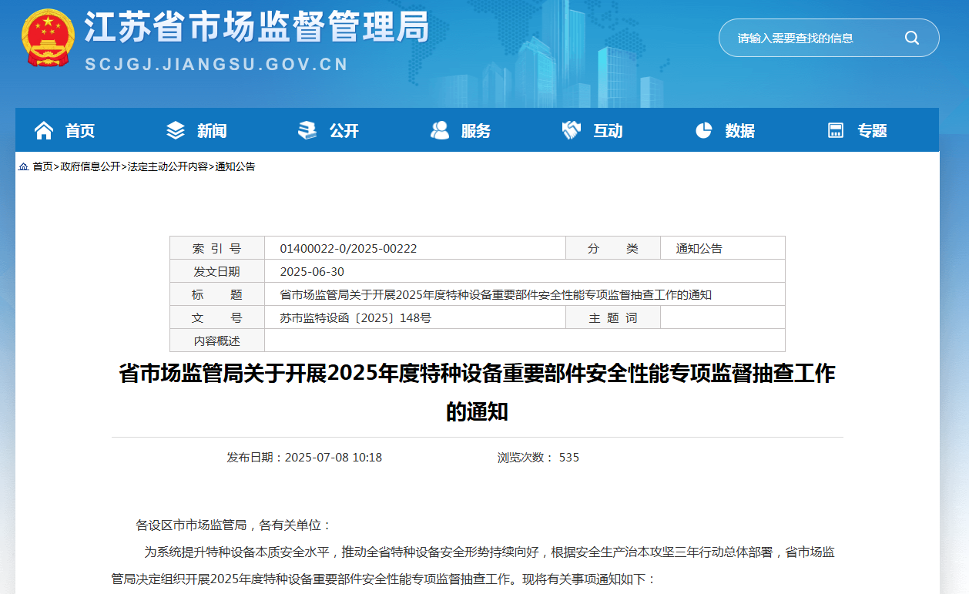The image size is (969, 594).
Task: Click the 江苏省市场监督管理局 site title
Action: tap(256, 29)
